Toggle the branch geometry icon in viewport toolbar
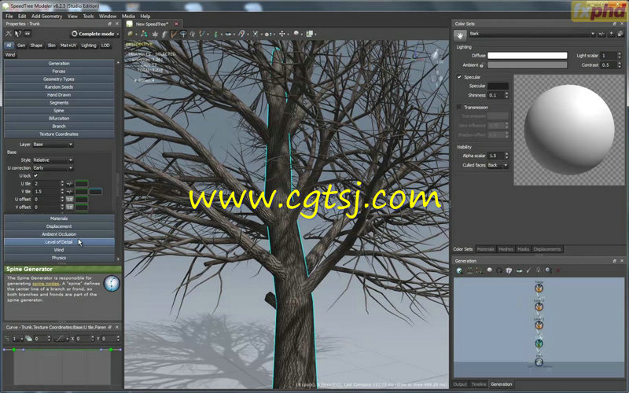629x393 pixels. (x=174, y=34)
